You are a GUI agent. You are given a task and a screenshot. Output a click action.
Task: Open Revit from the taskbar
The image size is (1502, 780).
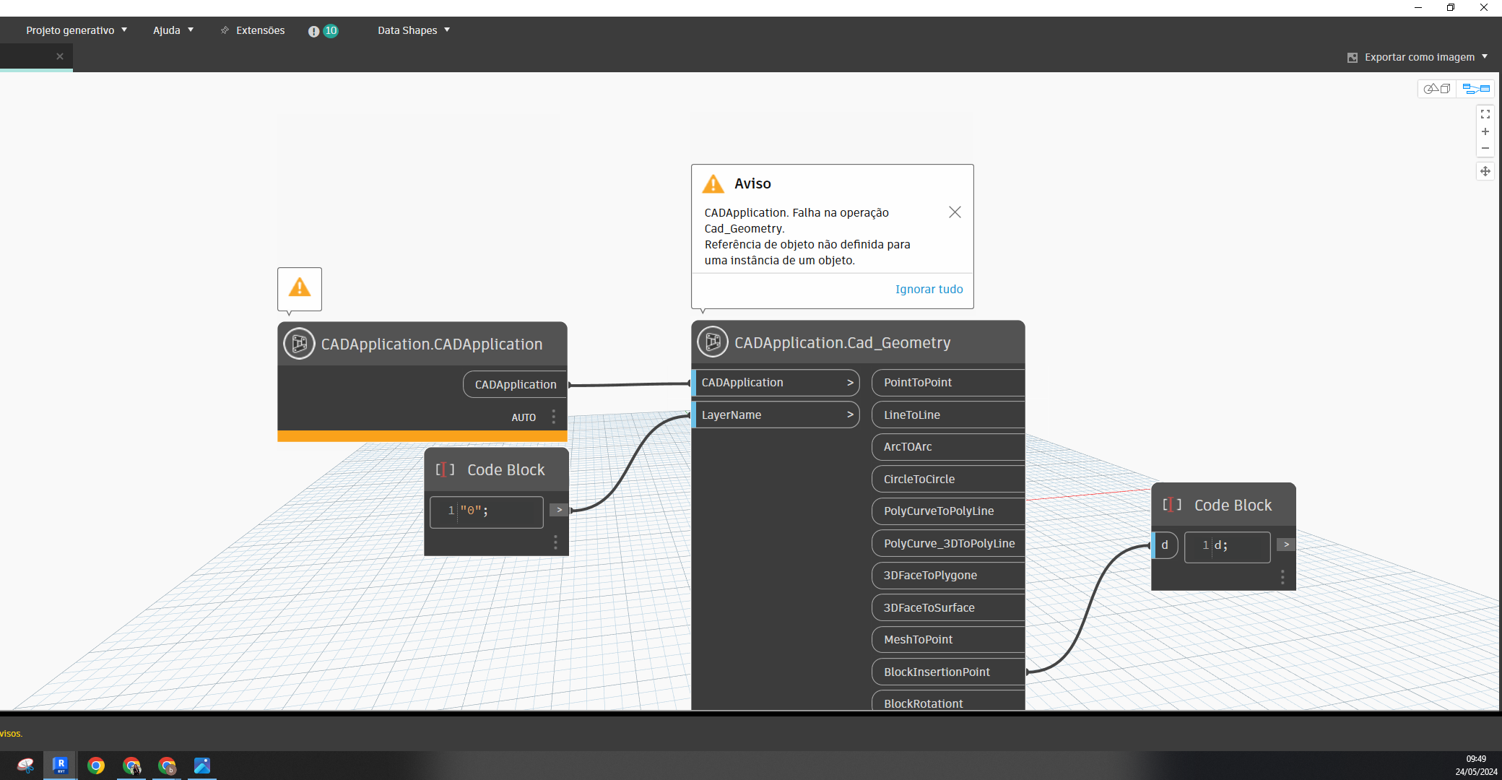61,765
